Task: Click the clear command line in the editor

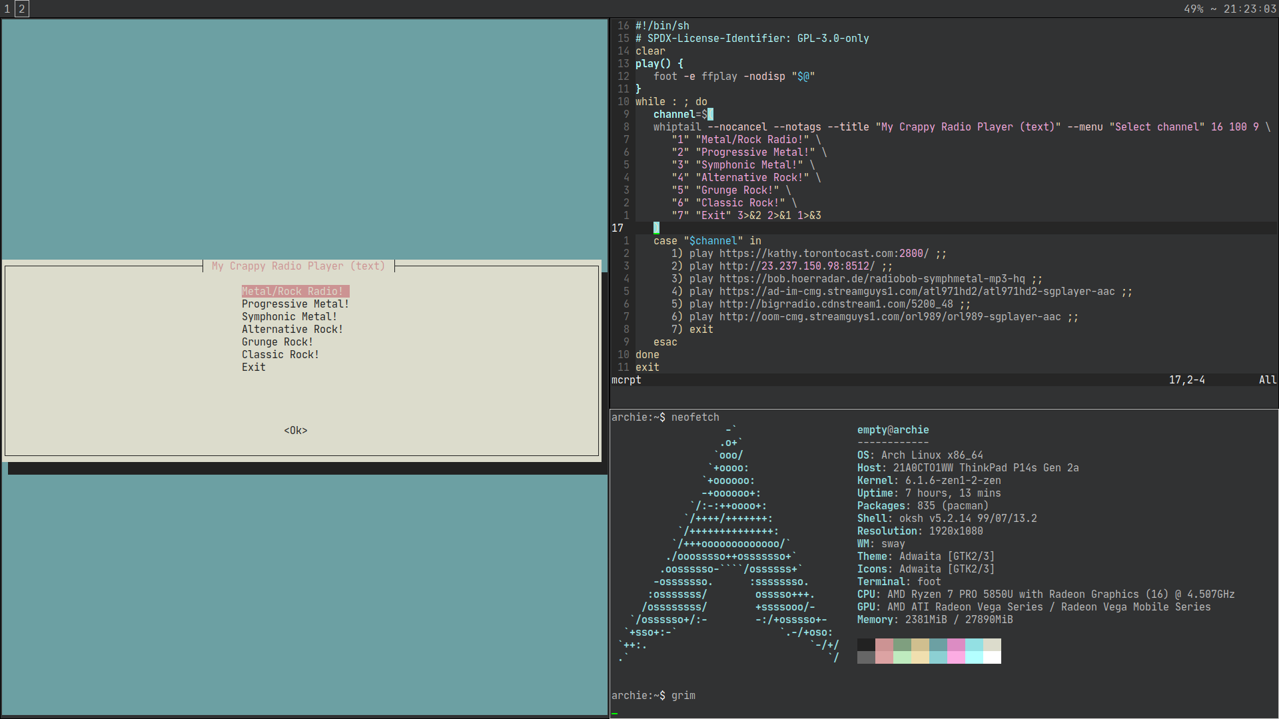Action: (x=650, y=51)
